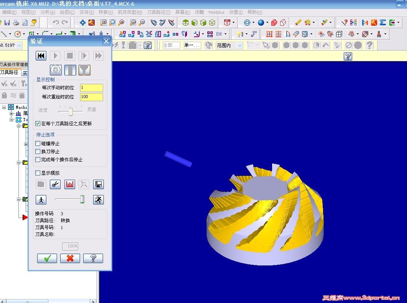
Task: Confirm the dialog with the green checkmark
Action: click(x=47, y=258)
